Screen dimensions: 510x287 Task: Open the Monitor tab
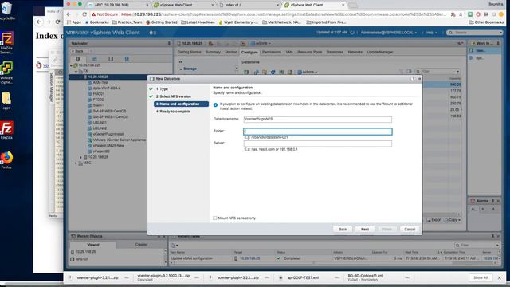click(x=231, y=52)
